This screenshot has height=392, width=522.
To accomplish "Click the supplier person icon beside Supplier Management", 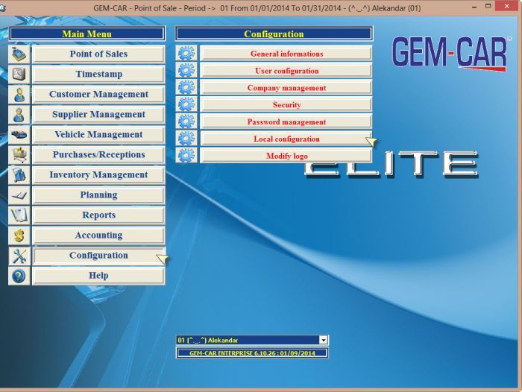I will tap(19, 115).
